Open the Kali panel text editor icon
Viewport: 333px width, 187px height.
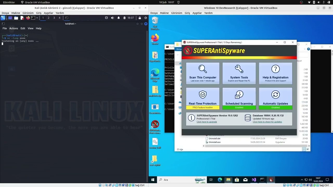pyautogui.click(x=22, y=18)
